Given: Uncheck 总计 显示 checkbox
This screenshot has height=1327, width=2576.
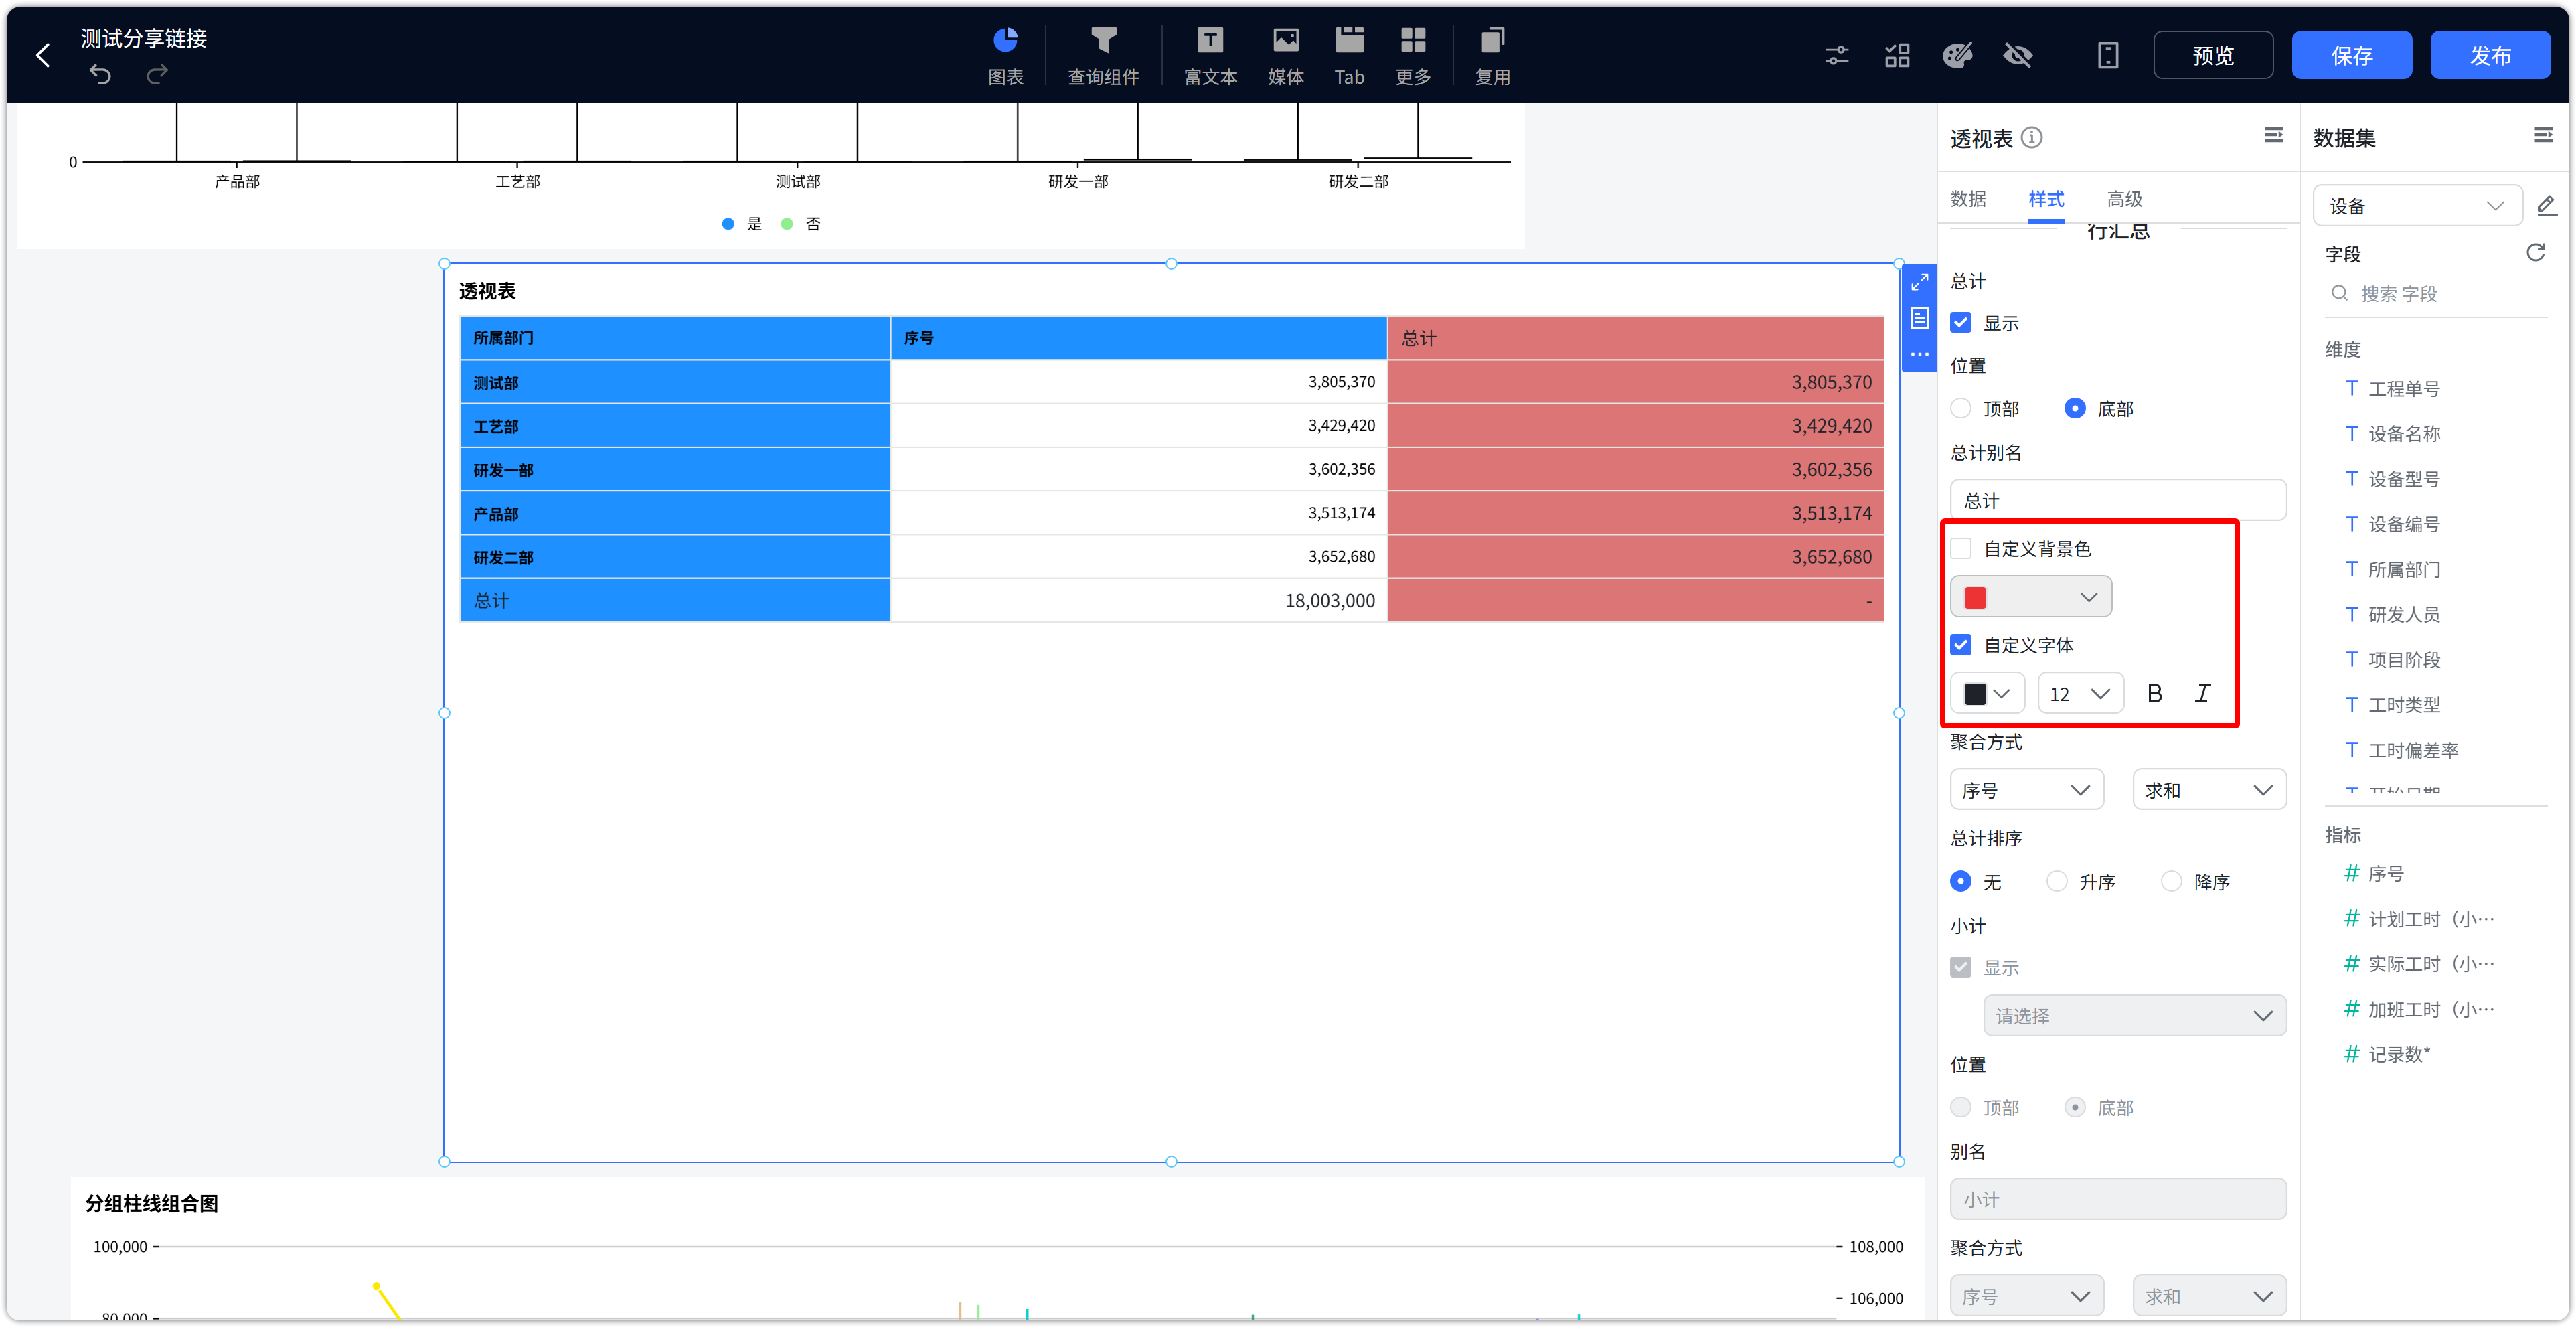Looking at the screenshot, I should 1961,323.
